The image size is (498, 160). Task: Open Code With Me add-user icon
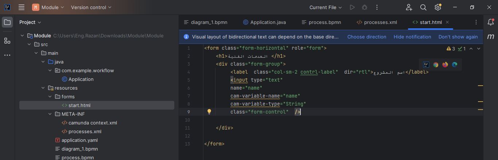click(409, 7)
